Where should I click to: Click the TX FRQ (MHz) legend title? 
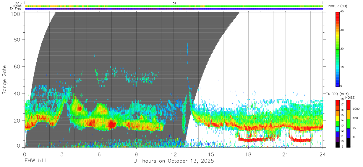click(x=338, y=94)
